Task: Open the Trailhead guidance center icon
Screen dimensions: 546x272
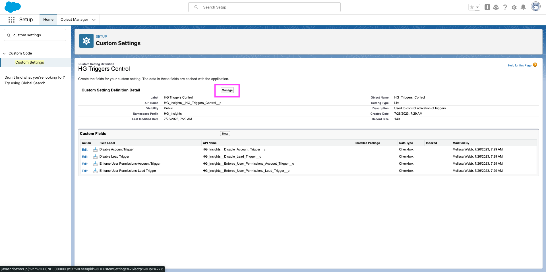Action: pos(496,7)
